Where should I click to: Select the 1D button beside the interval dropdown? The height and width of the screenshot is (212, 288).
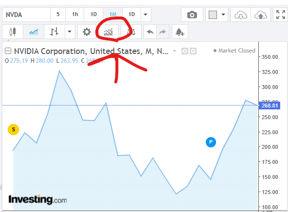pos(131,15)
